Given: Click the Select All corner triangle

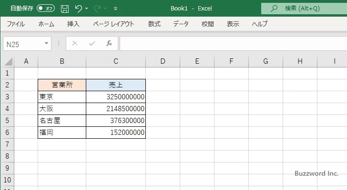Looking at the screenshot, I should point(8,61).
